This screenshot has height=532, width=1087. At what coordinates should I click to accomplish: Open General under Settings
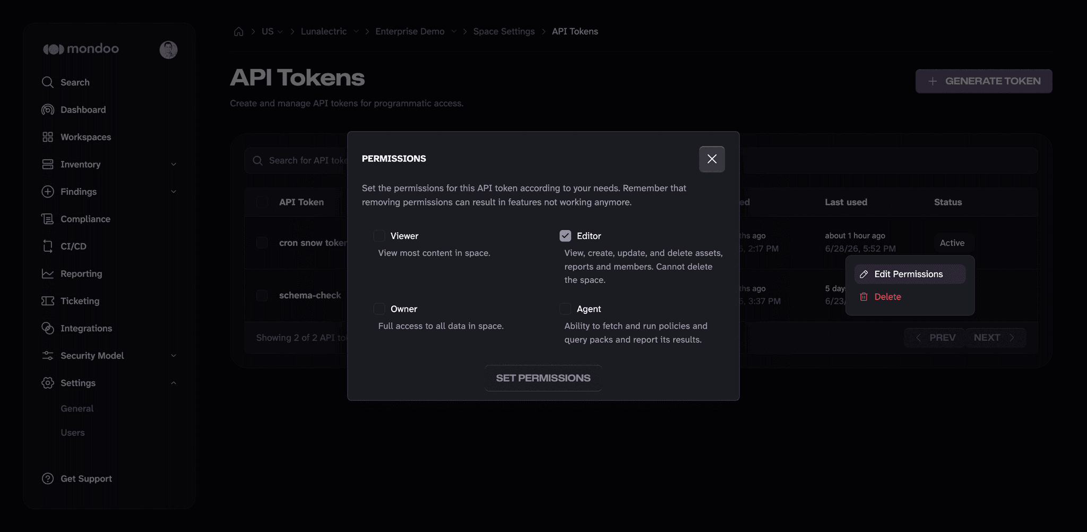coord(77,408)
